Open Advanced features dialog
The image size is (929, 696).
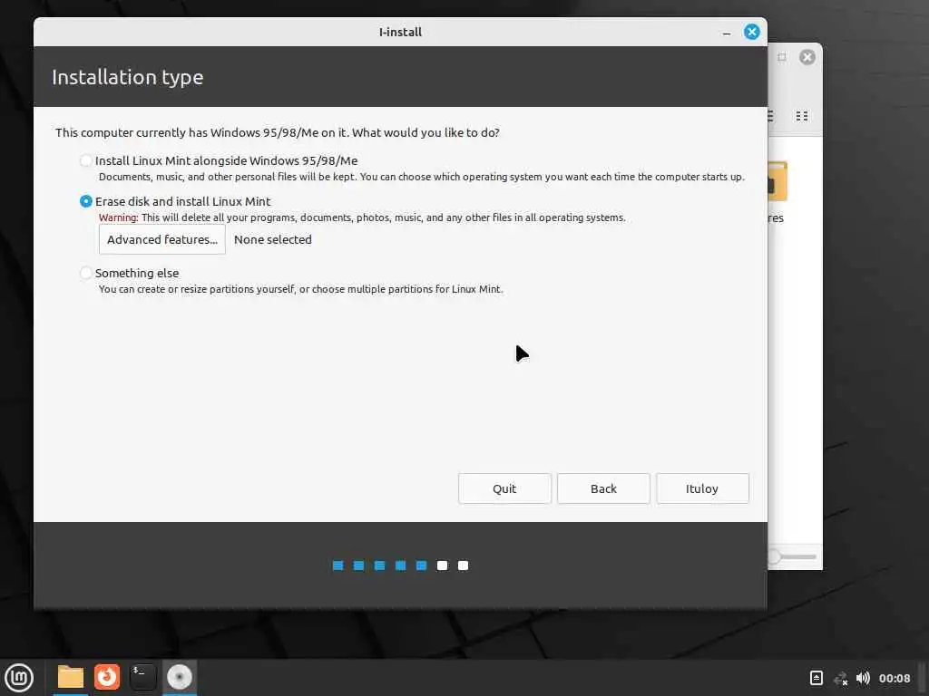click(x=161, y=239)
